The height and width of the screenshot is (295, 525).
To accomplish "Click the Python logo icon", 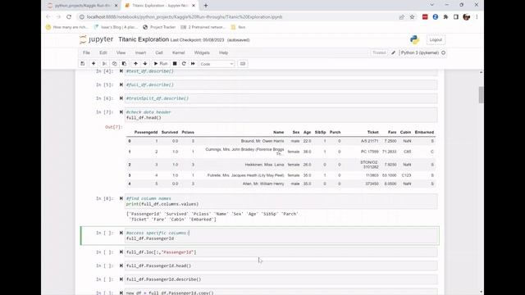I will click(x=414, y=40).
